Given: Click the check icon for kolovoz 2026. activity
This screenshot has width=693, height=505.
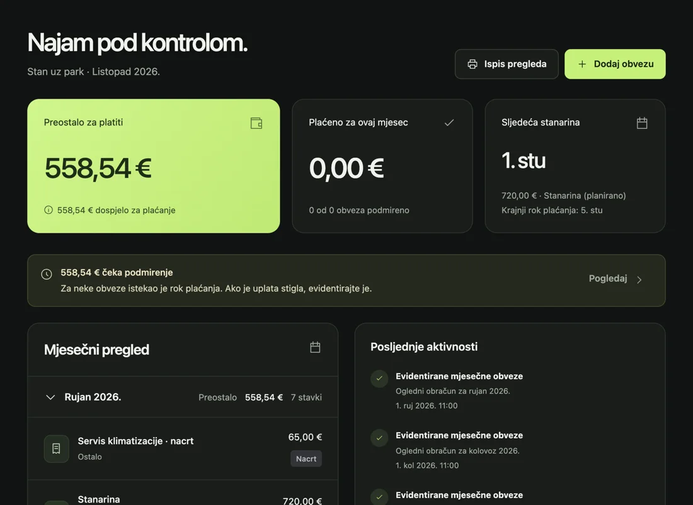Looking at the screenshot, I should coord(379,438).
